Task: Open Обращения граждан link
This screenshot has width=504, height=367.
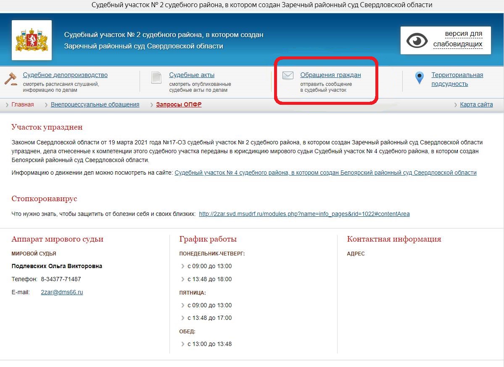Action: pos(330,74)
